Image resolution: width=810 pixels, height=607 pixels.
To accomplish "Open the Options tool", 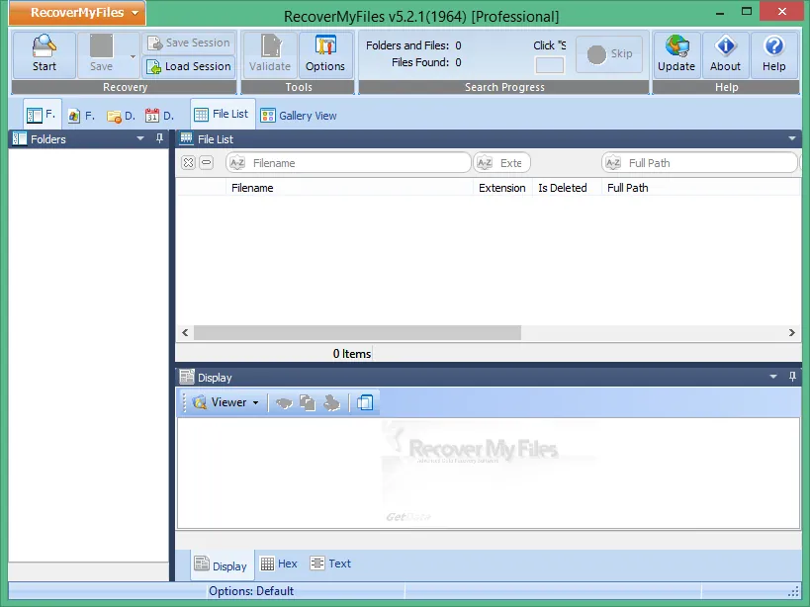I will tap(325, 54).
